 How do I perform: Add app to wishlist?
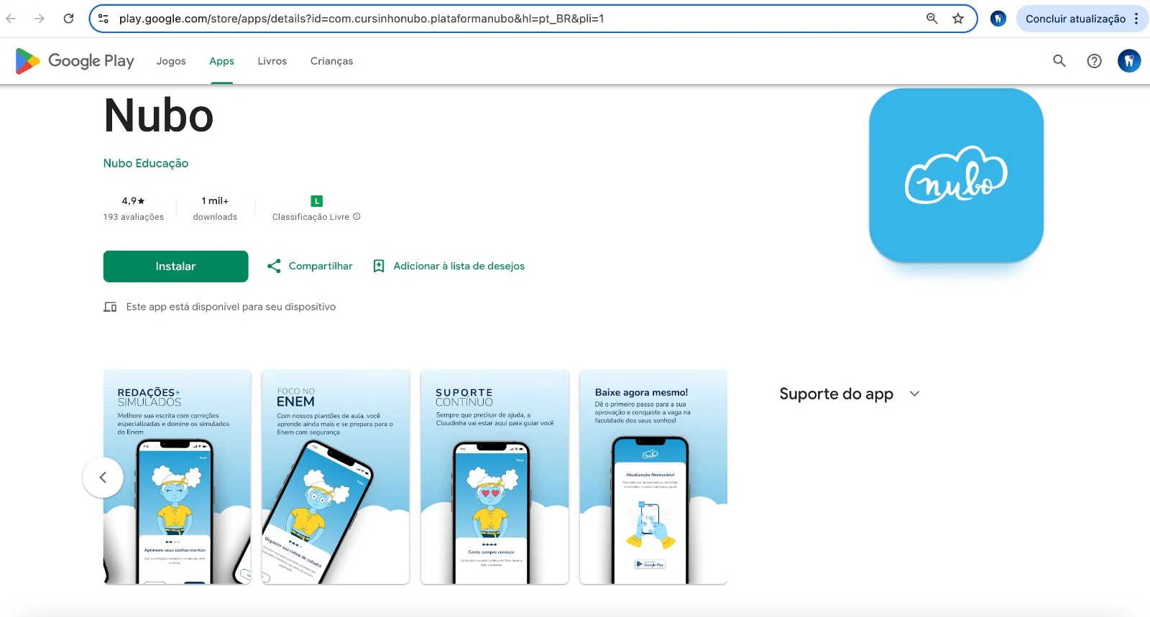pyautogui.click(x=448, y=266)
